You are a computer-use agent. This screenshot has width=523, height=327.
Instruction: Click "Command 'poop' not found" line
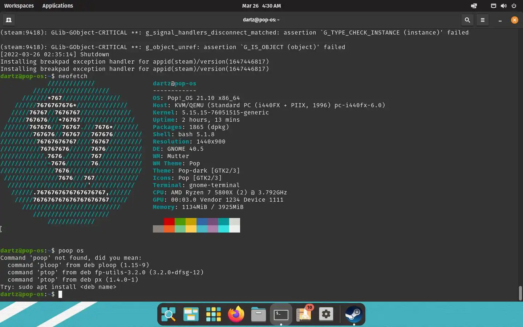coord(71,258)
